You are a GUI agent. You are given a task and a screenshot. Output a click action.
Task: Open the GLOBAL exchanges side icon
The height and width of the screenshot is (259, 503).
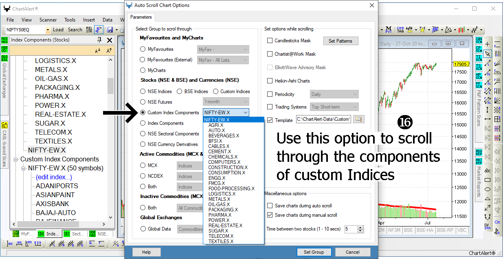[4, 58]
